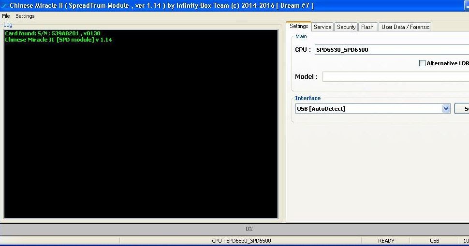Open the Security tab
469x246 pixels.
pos(346,27)
